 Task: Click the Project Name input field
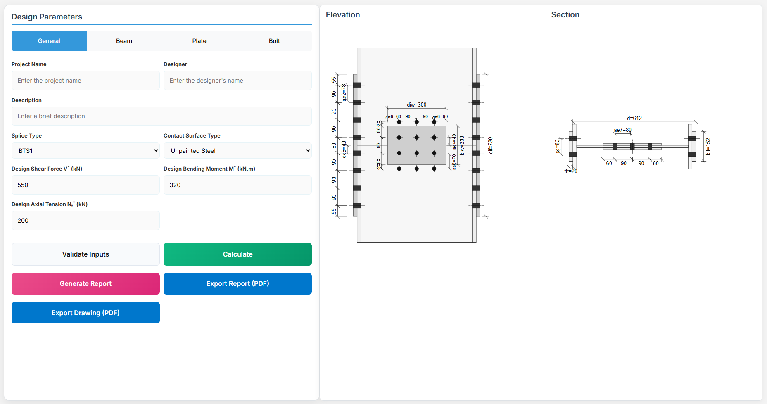(x=85, y=81)
